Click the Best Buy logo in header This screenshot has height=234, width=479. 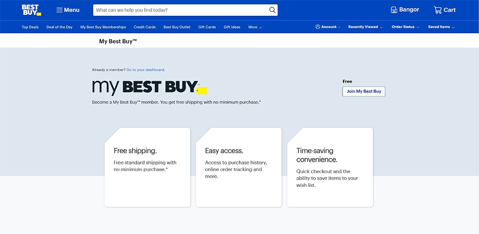31,10
